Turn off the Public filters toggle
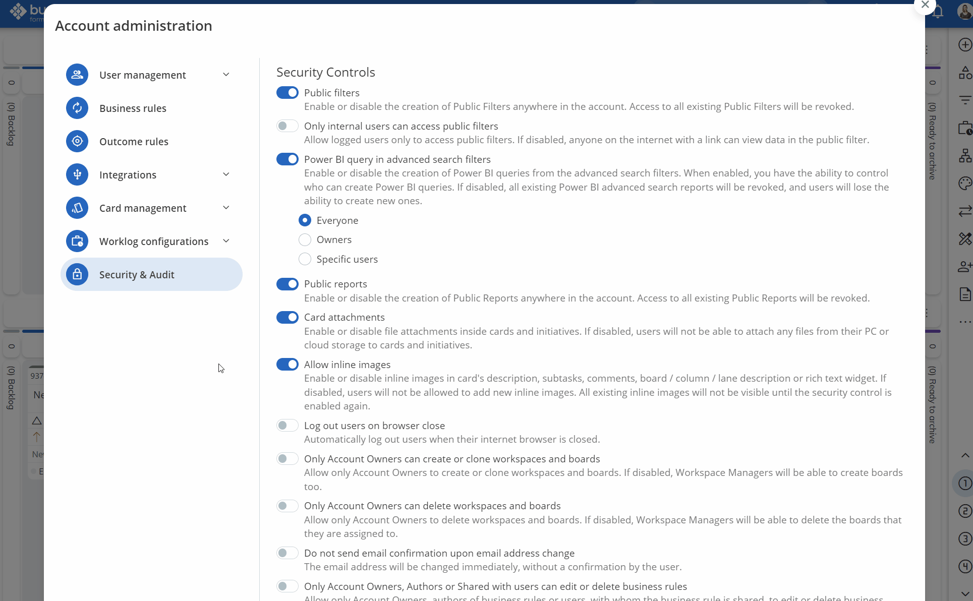 (x=288, y=93)
